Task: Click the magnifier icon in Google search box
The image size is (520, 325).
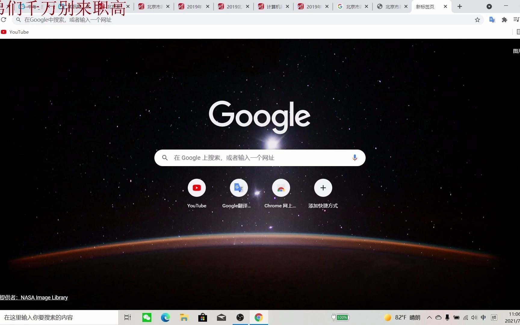Action: (x=165, y=158)
